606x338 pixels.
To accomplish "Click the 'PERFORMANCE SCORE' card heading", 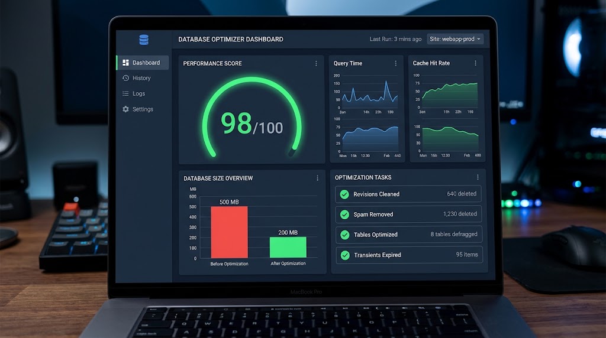I will click(x=212, y=63).
